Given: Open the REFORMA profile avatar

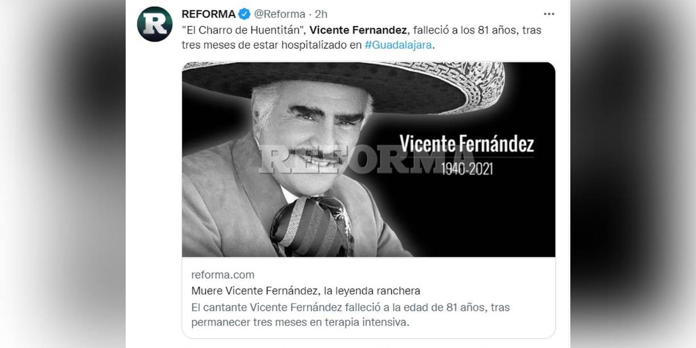Looking at the screenshot, I should (155, 24).
